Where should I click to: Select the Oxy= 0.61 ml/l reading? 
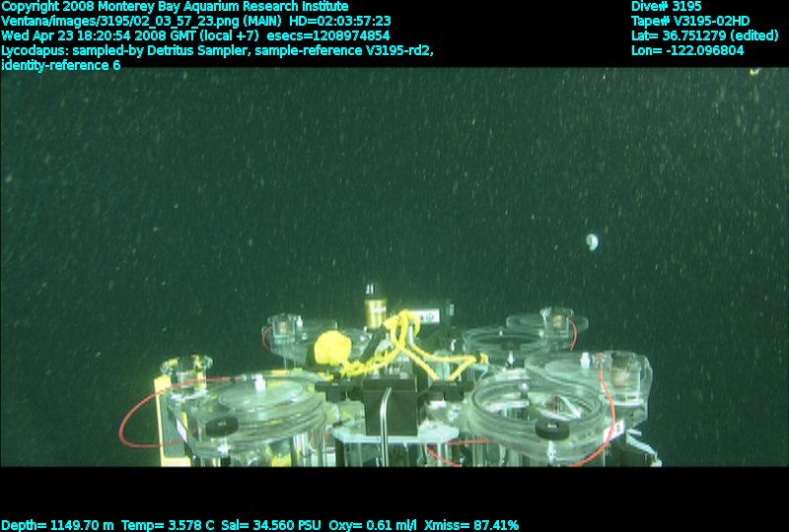[373, 525]
